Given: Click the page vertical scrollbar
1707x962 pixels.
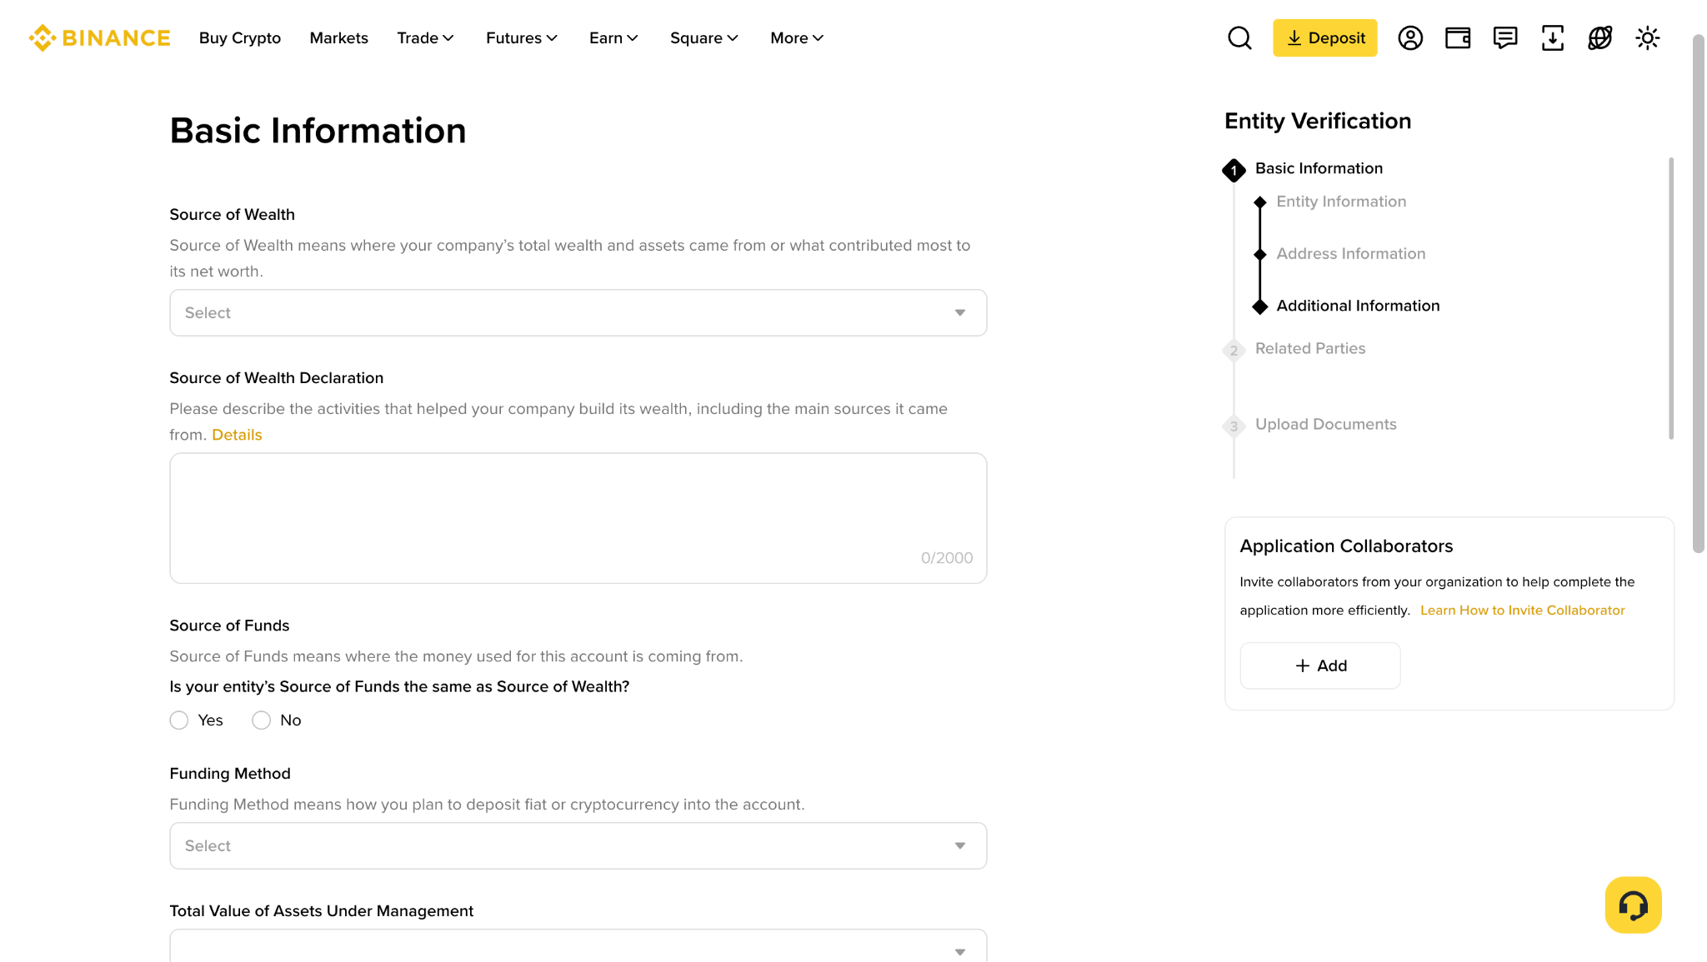Looking at the screenshot, I should pyautogui.click(x=1699, y=293).
